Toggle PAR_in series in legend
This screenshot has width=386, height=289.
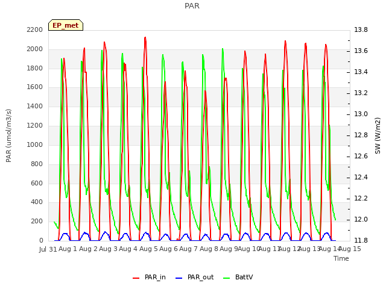(x=149, y=278)
